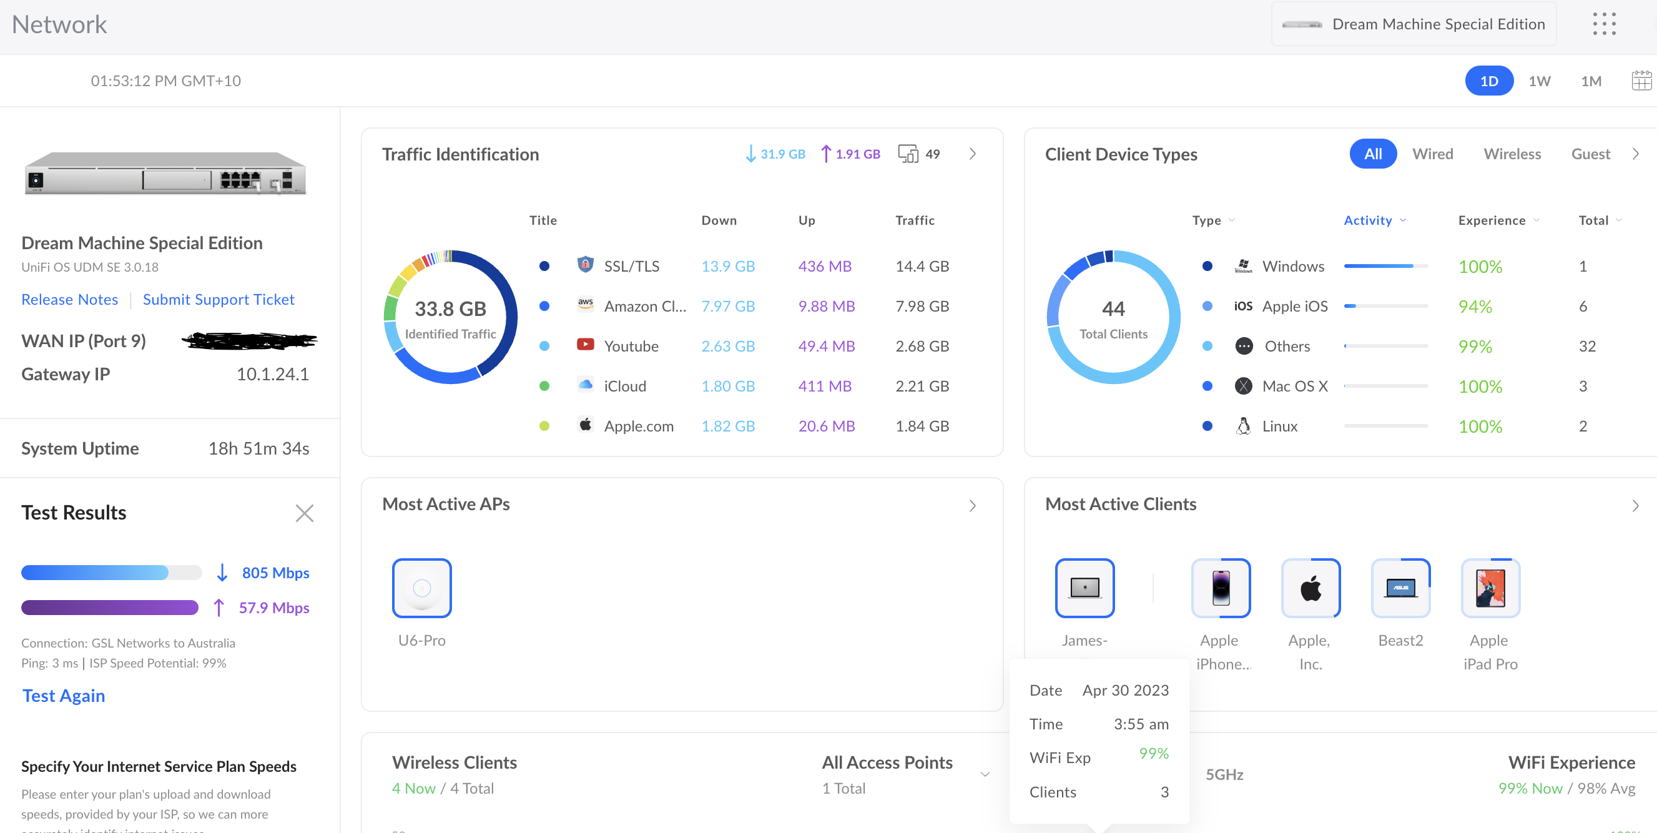Click the U6-Pro access point icon
This screenshot has height=833, width=1657.
[x=421, y=587]
